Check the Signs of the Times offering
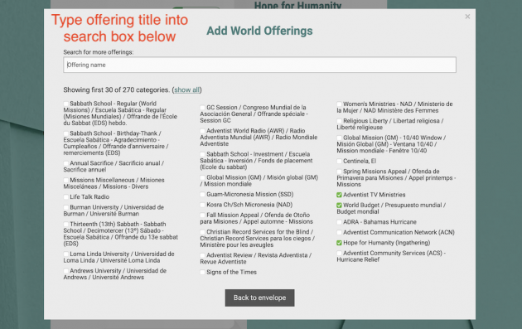The height and width of the screenshot is (329, 522). pyautogui.click(x=202, y=273)
